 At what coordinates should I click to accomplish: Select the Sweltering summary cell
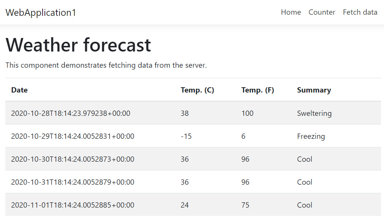click(x=314, y=113)
